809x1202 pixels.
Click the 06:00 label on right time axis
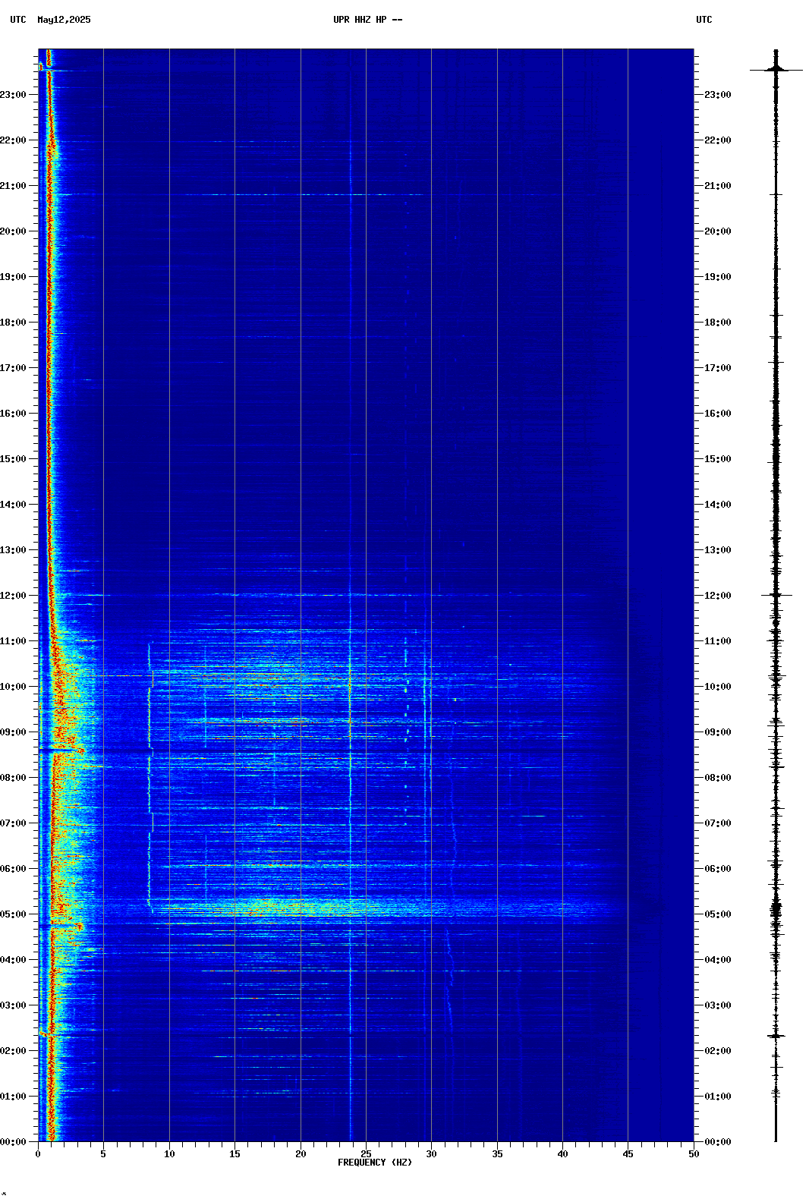(718, 869)
